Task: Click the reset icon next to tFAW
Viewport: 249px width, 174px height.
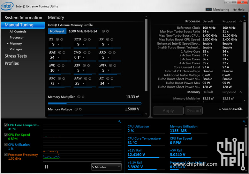Action: [90, 78]
